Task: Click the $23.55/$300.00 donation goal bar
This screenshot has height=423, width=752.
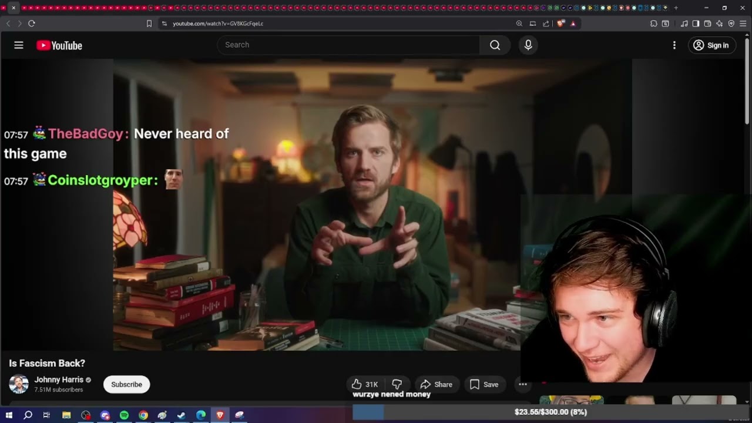Action: pyautogui.click(x=551, y=412)
